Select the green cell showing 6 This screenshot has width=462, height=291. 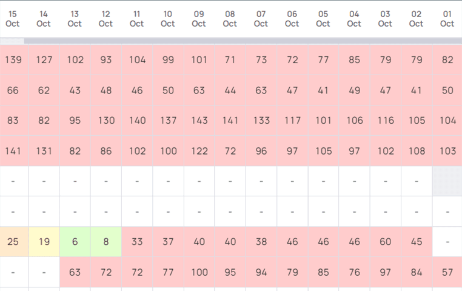pos(75,242)
